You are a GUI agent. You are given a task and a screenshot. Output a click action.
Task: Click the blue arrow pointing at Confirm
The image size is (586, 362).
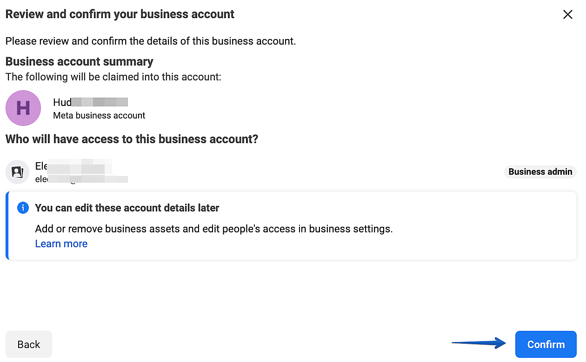click(x=479, y=344)
